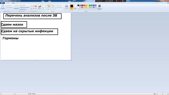Click the Crop (Обрезать) button

(x=22, y=5)
